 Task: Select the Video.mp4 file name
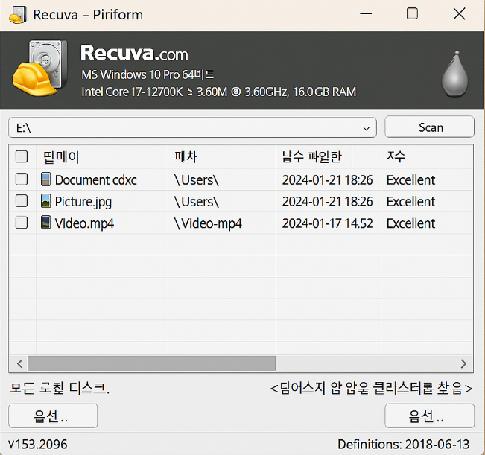84,223
